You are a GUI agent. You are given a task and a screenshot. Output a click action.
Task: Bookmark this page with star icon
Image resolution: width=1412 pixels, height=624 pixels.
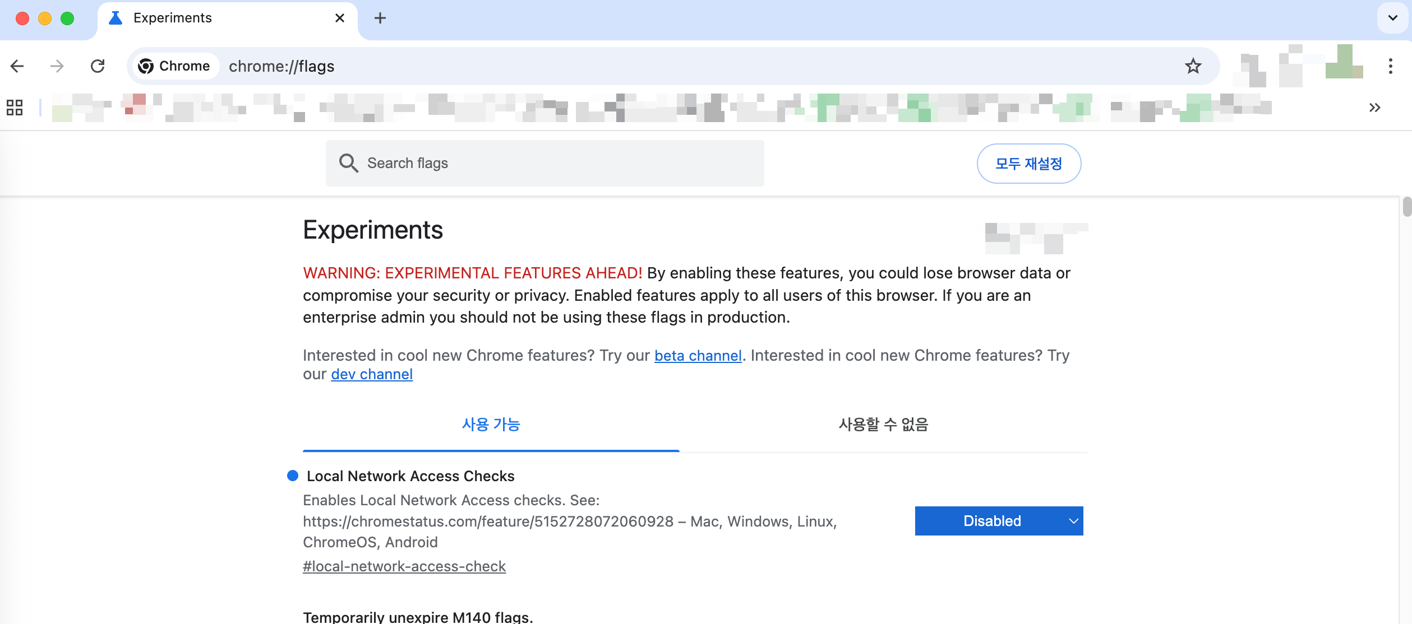click(x=1193, y=66)
